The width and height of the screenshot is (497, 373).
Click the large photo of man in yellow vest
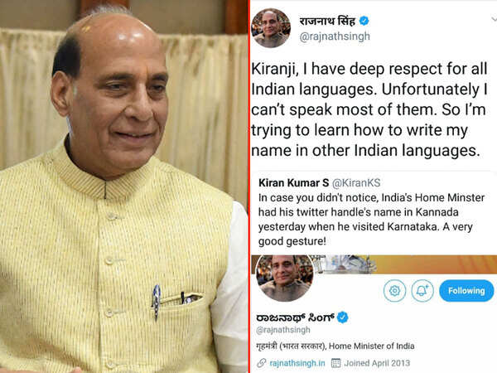(123, 186)
